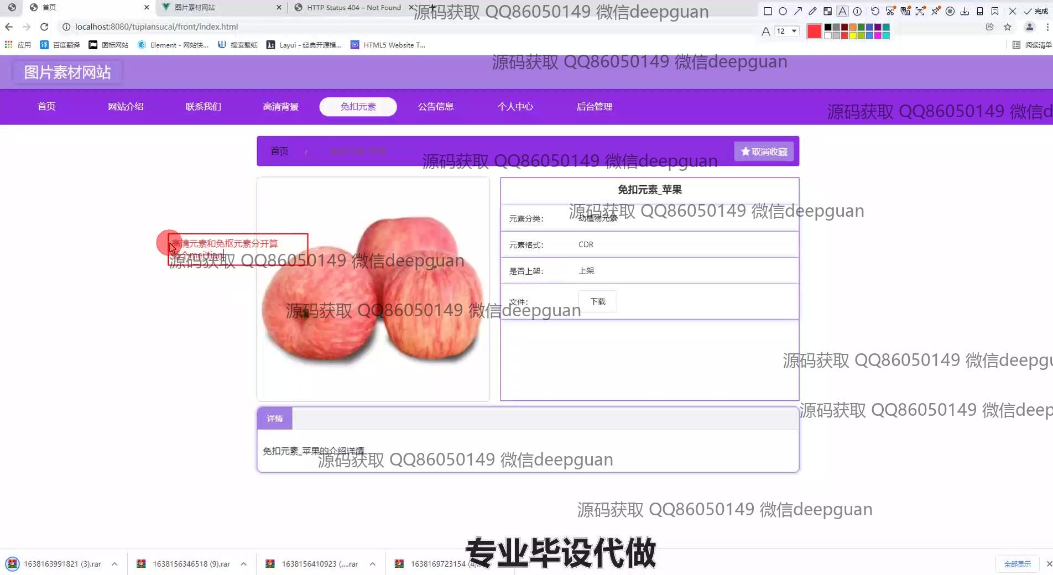The height and width of the screenshot is (575, 1053).
Task: Open the Layui bookmark
Action: (304, 45)
